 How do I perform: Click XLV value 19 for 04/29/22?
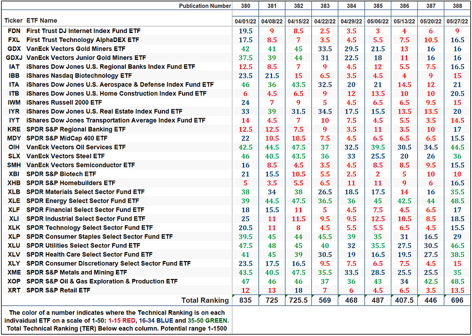351,254
